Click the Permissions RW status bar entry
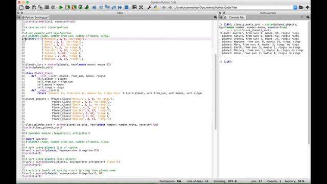 [x=170, y=181]
